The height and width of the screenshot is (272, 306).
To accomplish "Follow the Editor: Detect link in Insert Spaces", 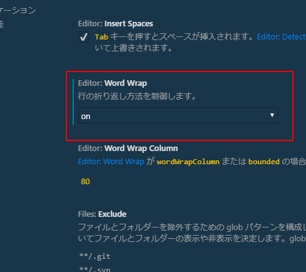I will pyautogui.click(x=282, y=37).
